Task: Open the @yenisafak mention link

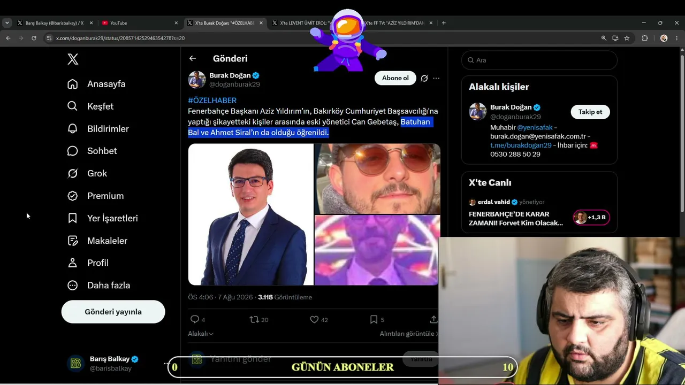Action: pyautogui.click(x=535, y=128)
